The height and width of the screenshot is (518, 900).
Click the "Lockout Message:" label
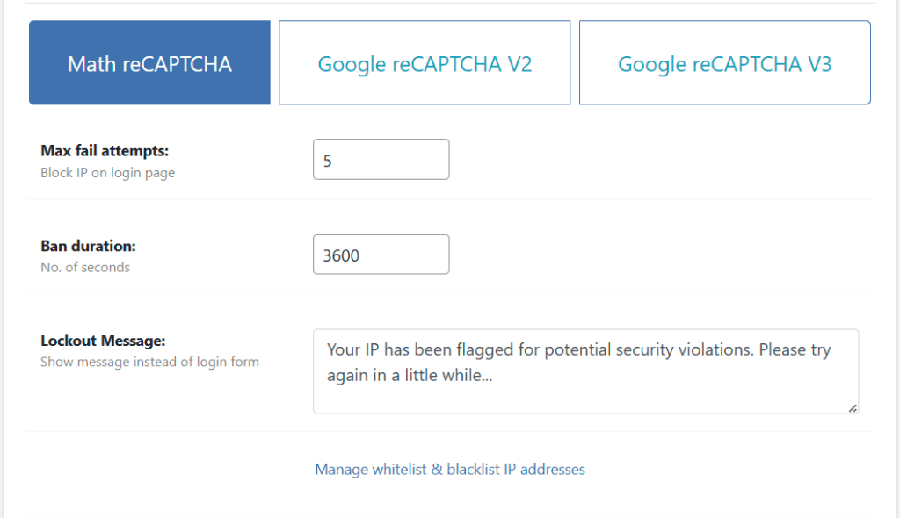tap(103, 341)
